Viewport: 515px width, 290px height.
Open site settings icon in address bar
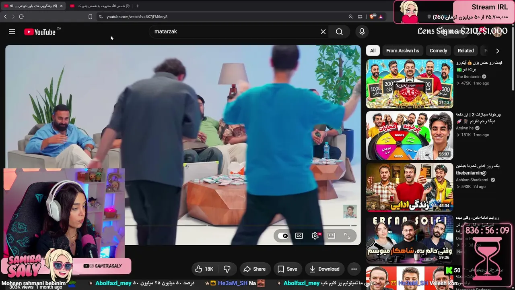tap(101, 17)
